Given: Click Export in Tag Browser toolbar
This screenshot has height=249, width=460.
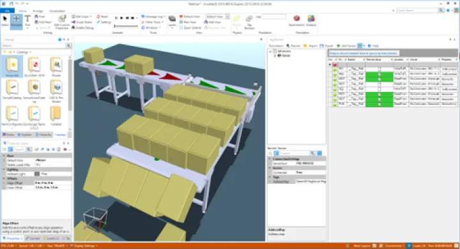Looking at the screenshot, I should (326, 46).
